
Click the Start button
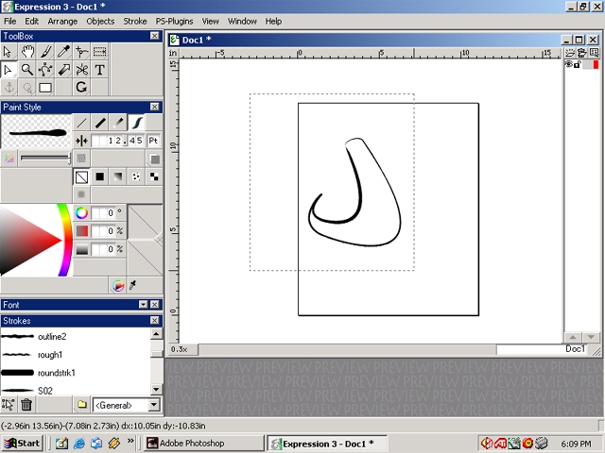pyautogui.click(x=22, y=444)
